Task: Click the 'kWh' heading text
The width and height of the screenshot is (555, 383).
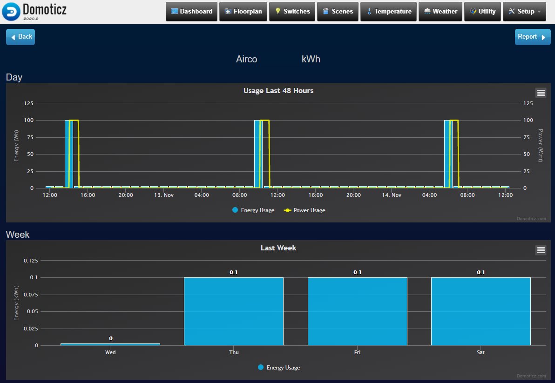Action: [311, 59]
